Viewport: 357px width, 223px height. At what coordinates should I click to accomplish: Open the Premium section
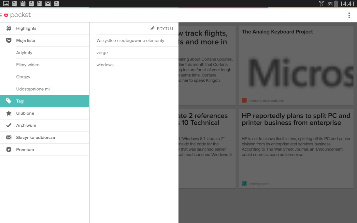pos(45,149)
